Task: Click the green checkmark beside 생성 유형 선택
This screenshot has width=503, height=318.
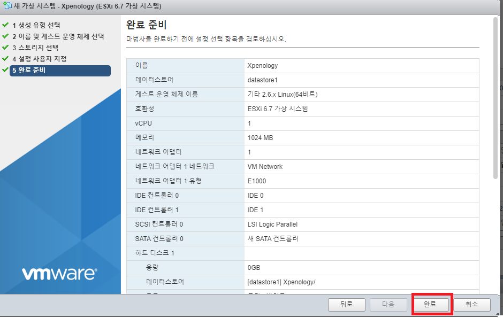Action: [5, 25]
